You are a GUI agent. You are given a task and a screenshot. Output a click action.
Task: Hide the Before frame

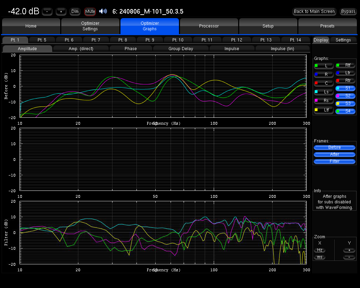pos(334,147)
